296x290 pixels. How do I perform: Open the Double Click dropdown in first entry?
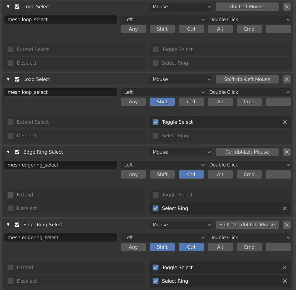[x=248, y=19]
